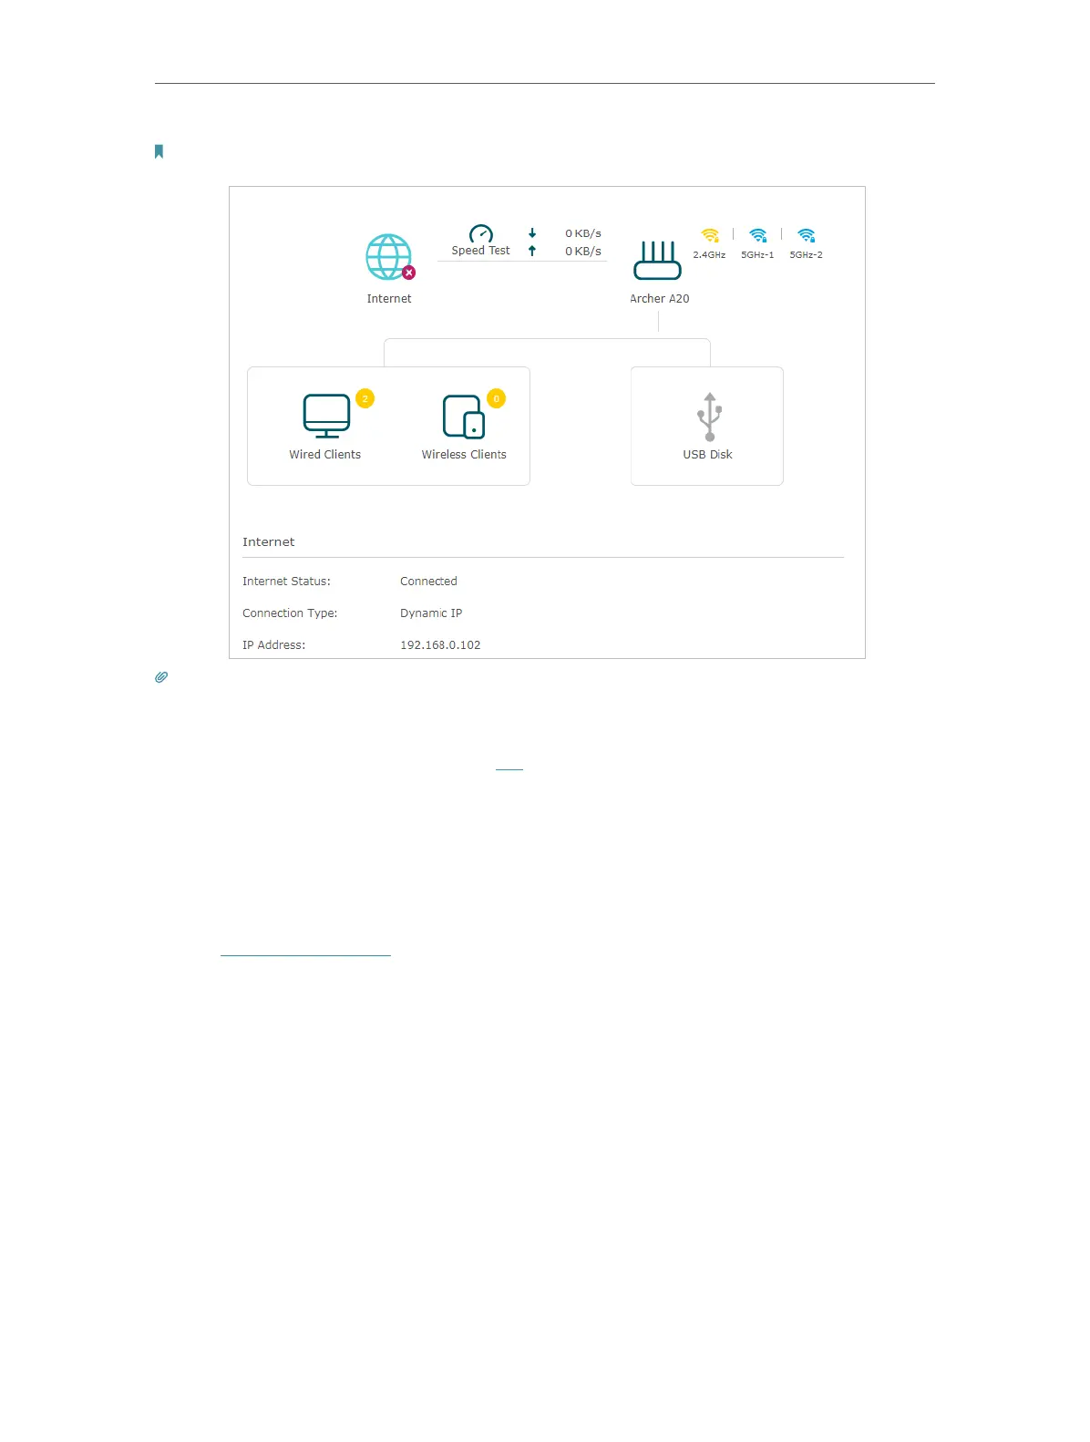Click the 2.4GHz band label
This screenshot has height=1442, width=1090.
pyautogui.click(x=709, y=255)
